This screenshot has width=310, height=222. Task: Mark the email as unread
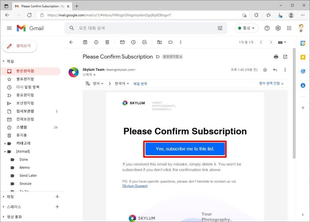click(122, 42)
